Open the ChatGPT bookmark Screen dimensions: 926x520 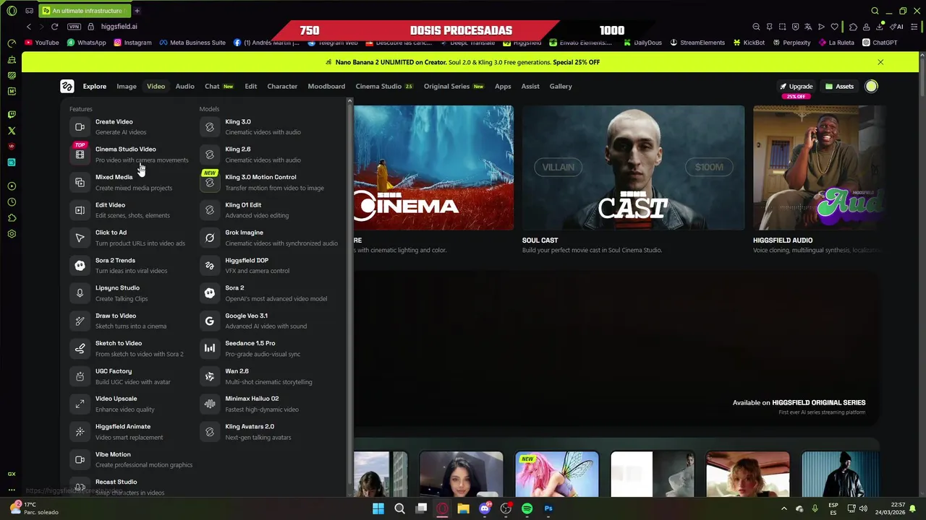tap(880, 43)
